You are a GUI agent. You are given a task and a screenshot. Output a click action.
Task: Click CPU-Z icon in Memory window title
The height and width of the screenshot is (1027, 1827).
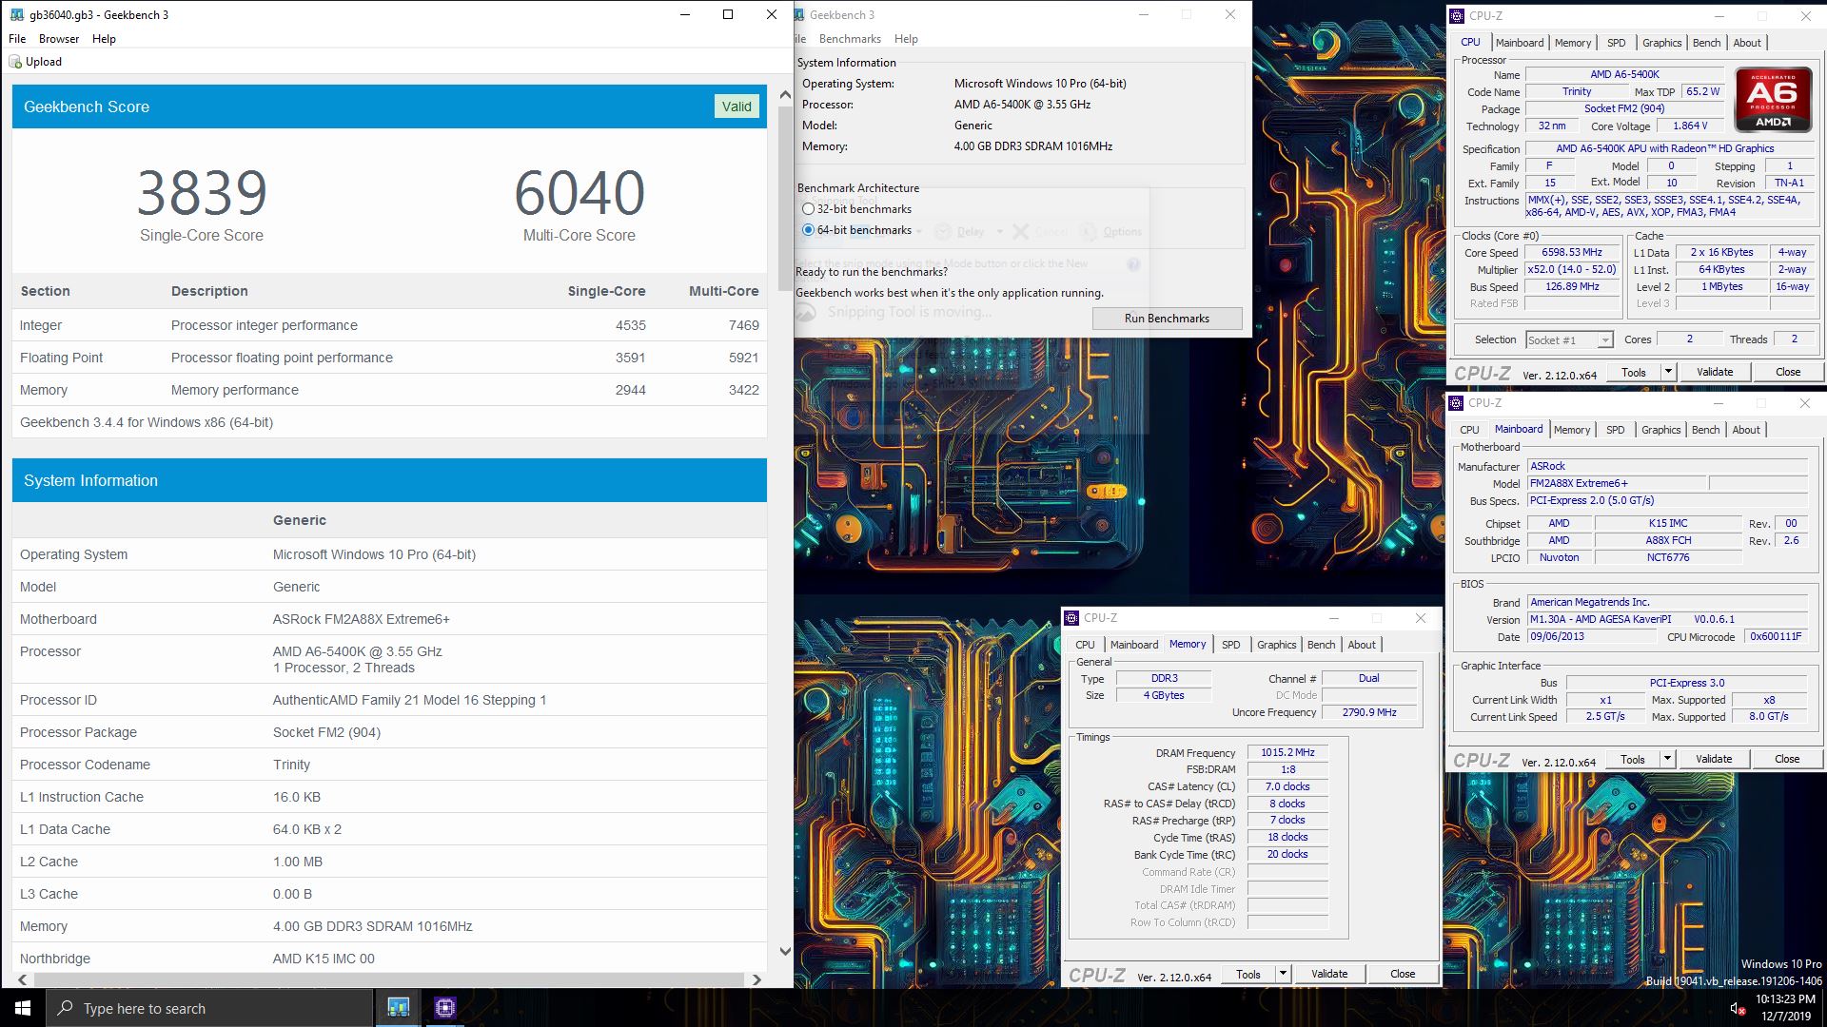[x=1071, y=618]
